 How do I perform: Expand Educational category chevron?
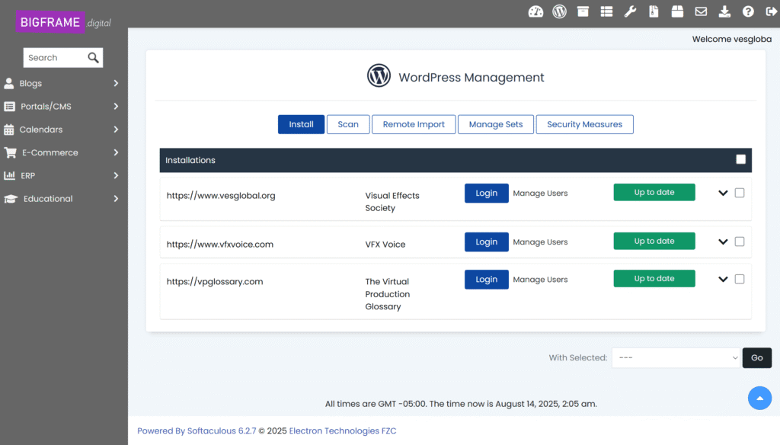[116, 199]
